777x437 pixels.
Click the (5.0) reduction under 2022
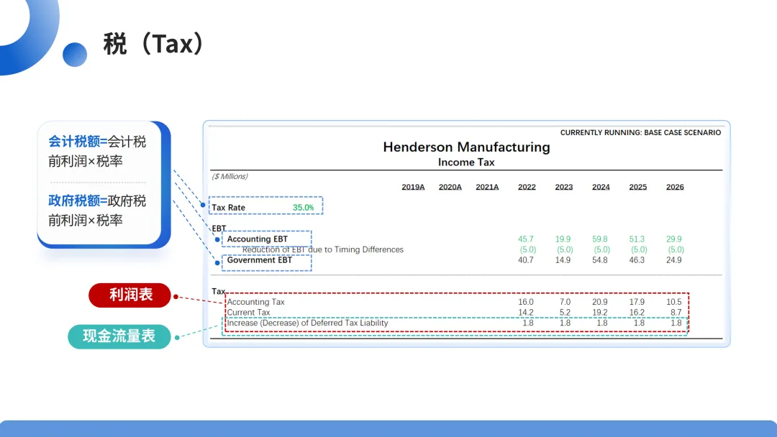tap(528, 249)
